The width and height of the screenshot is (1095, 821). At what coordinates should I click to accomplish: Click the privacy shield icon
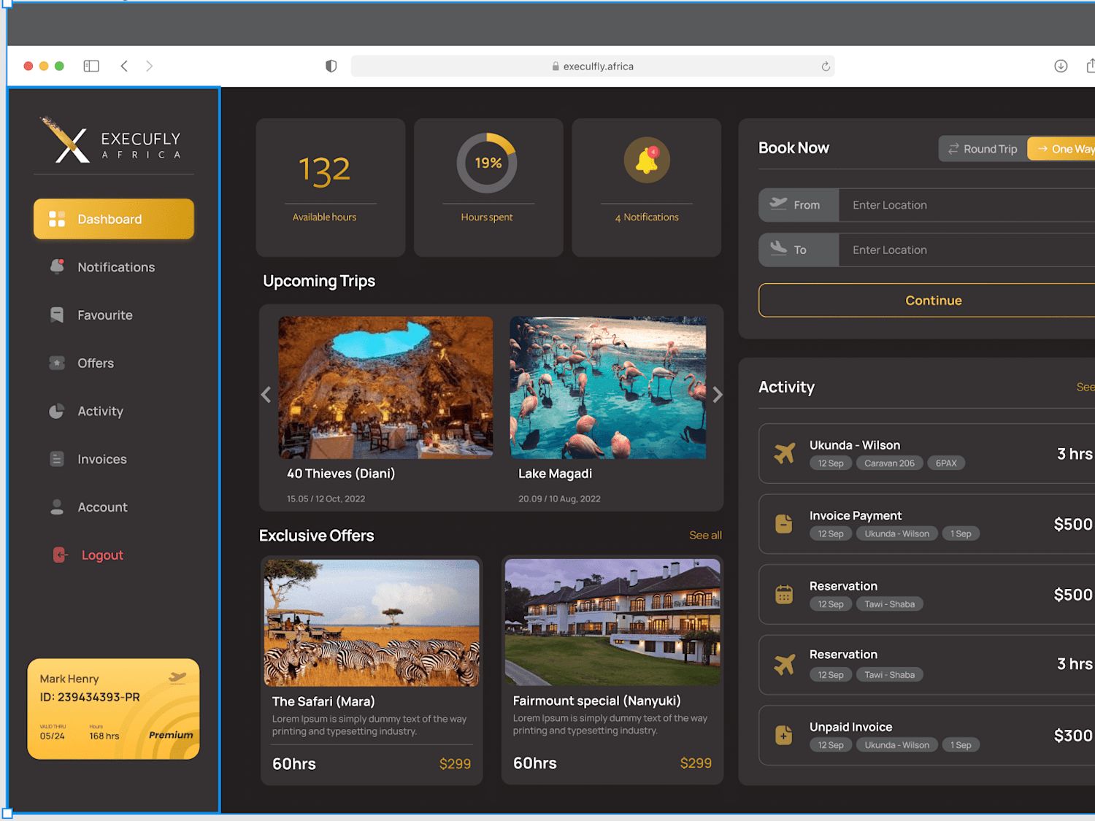pyautogui.click(x=331, y=66)
